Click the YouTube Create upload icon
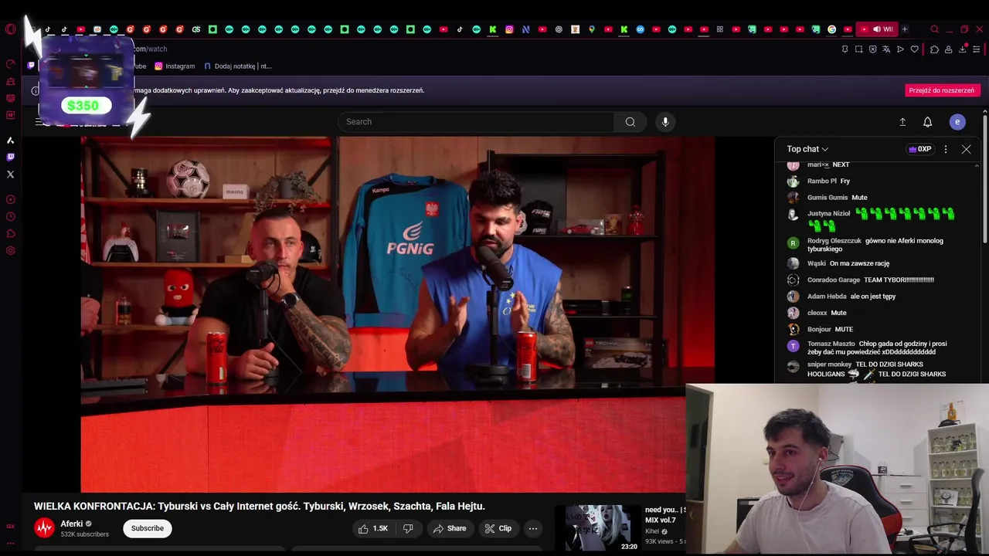This screenshot has width=989, height=556. click(902, 122)
